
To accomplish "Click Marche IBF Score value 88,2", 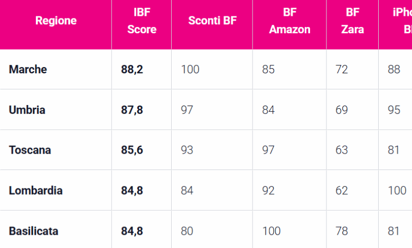I will [132, 69].
